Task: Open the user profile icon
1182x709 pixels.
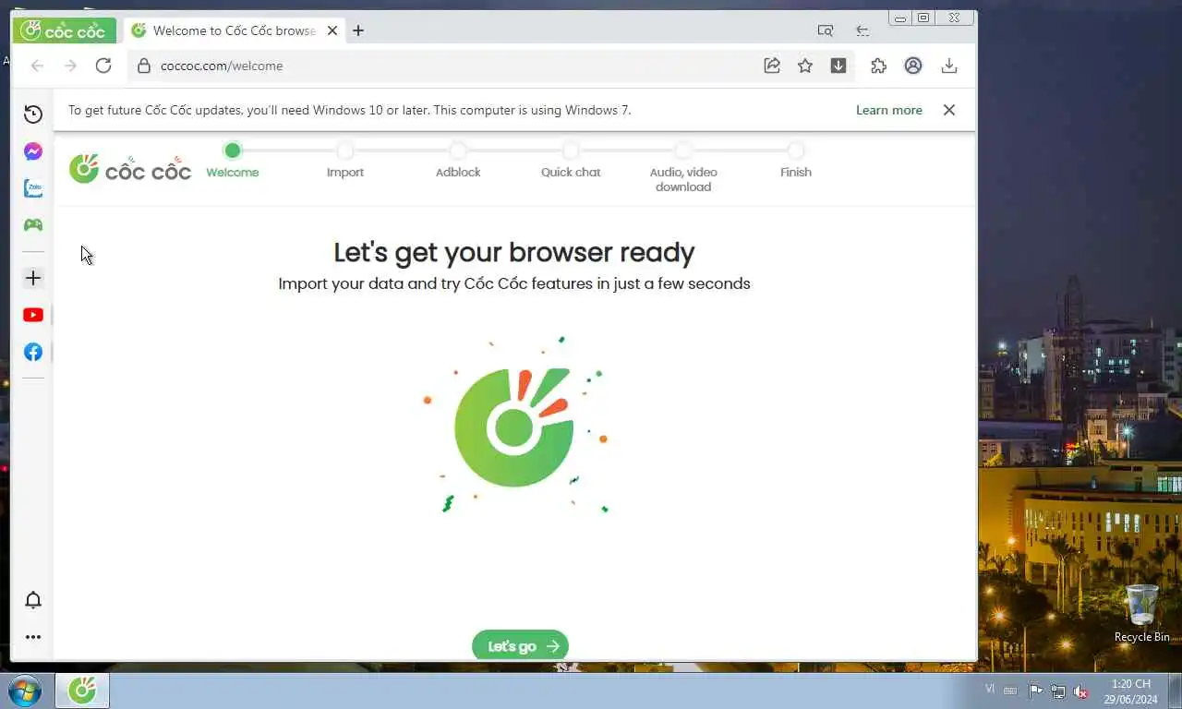Action: (913, 66)
